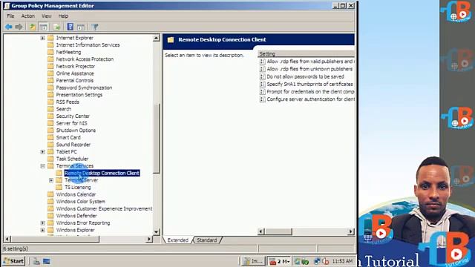The image size is (475, 267).
Task: Click the icon beside Do not allow passwords setting
Action: tap(262, 76)
